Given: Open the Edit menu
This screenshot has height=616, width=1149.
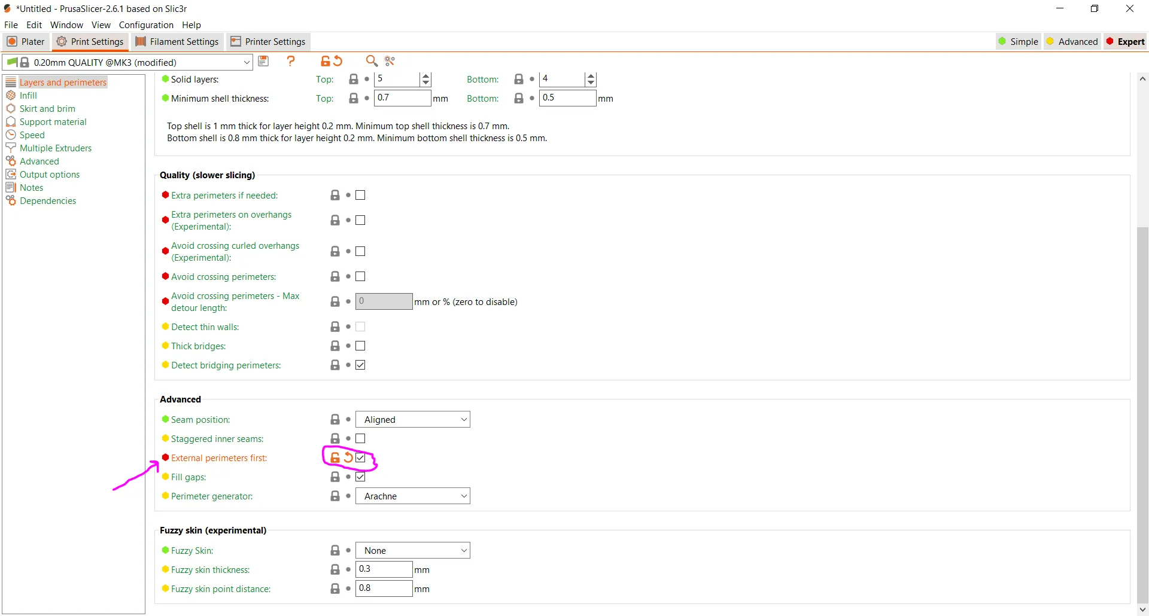Looking at the screenshot, I should [34, 25].
